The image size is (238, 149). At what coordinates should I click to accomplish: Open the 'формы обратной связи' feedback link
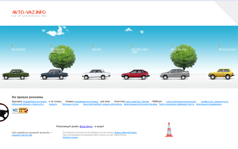pos(126,132)
